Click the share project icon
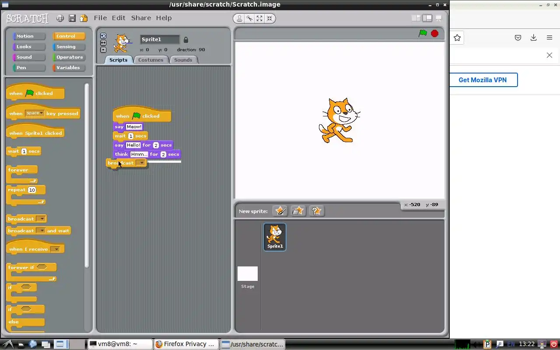The image size is (560, 350). coord(84,18)
